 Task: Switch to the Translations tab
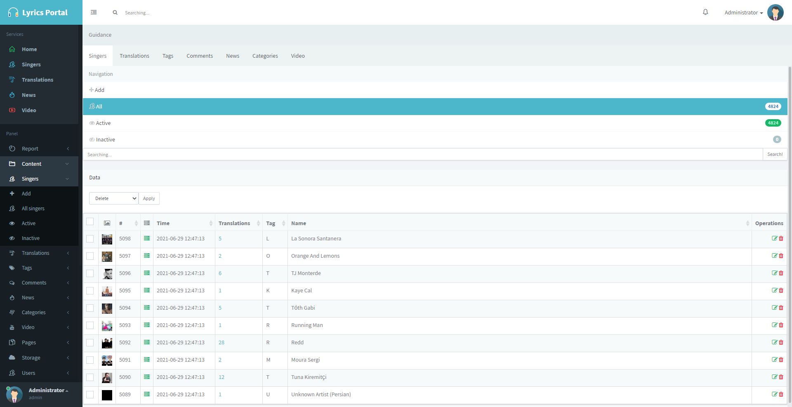pos(134,56)
